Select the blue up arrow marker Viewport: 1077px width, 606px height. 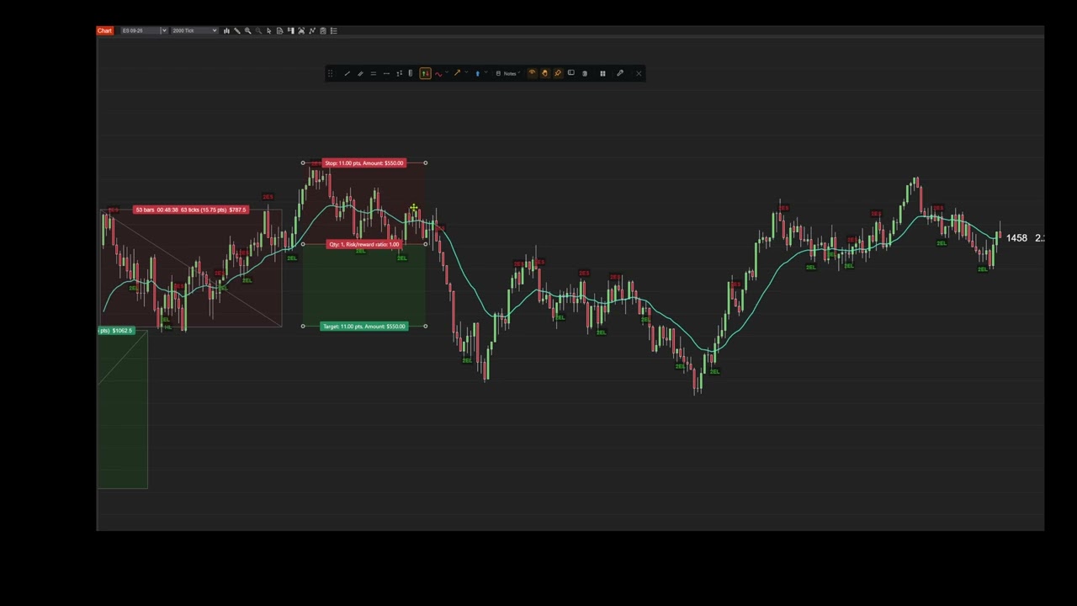coord(477,73)
